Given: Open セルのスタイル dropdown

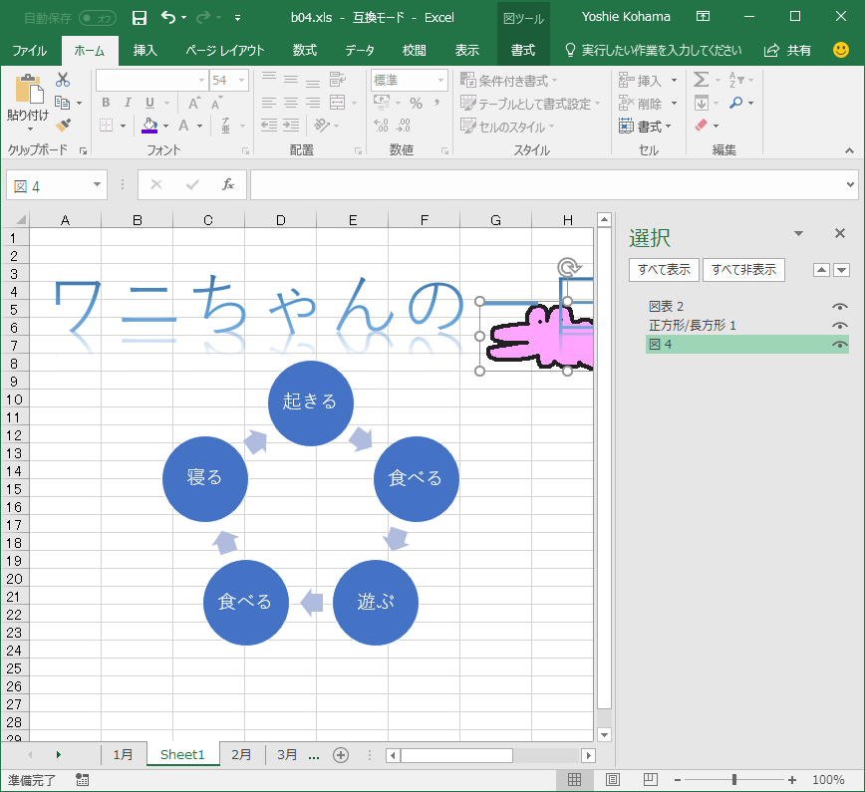Looking at the screenshot, I should point(507,127).
